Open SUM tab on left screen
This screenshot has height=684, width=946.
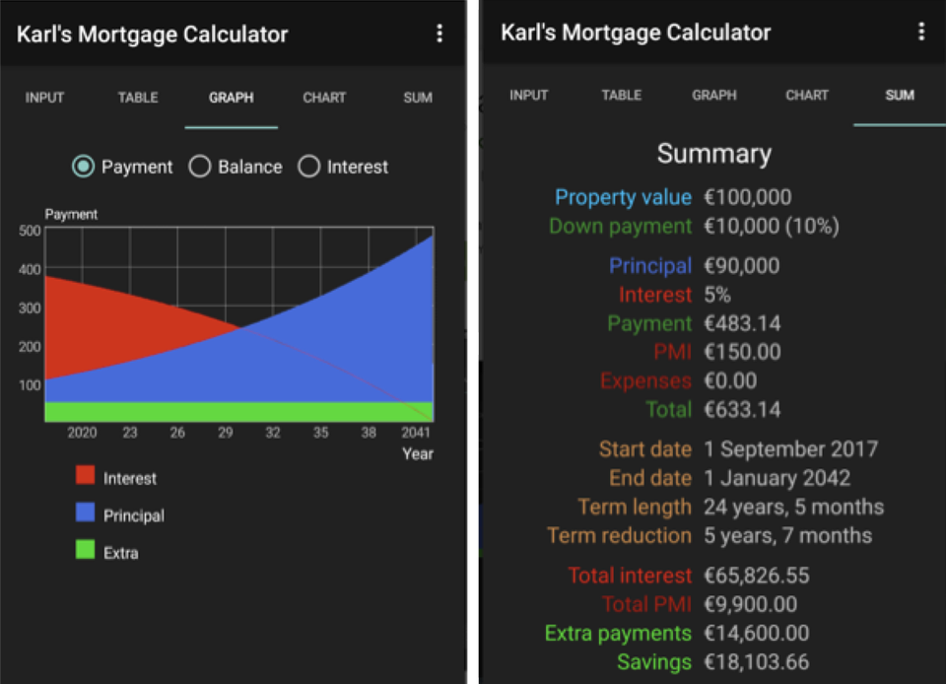click(x=418, y=98)
